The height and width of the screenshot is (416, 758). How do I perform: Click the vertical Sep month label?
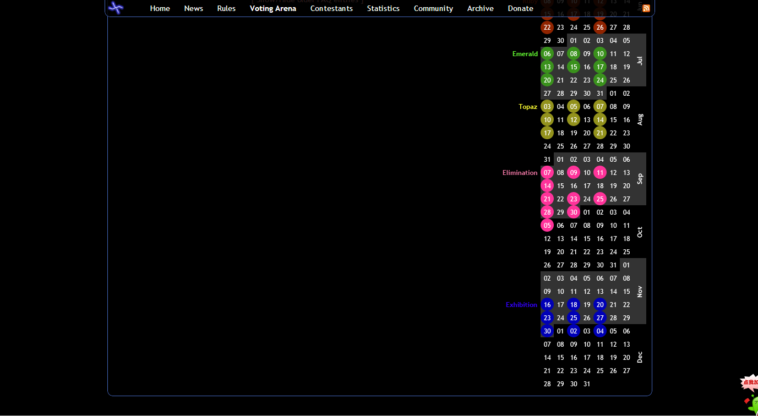click(640, 179)
